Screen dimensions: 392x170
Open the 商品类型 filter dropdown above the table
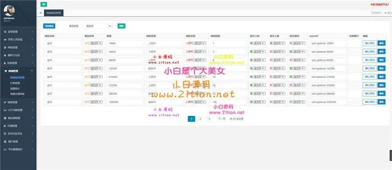98,26
